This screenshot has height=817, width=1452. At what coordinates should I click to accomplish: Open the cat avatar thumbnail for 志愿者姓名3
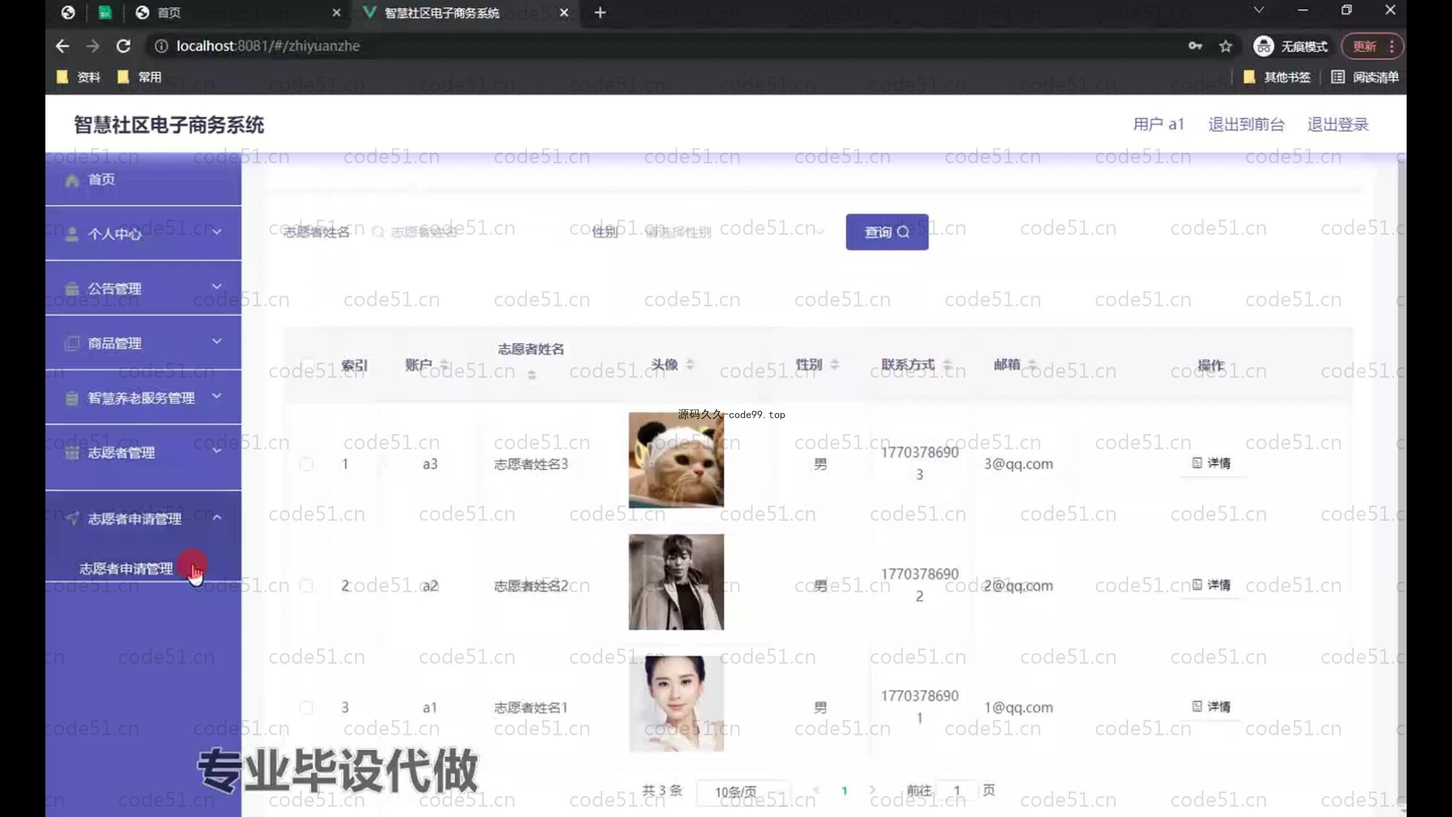point(676,460)
